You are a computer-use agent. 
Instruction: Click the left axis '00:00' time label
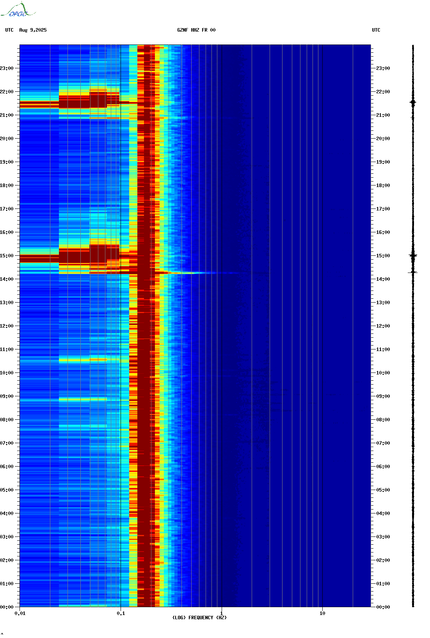click(7, 607)
